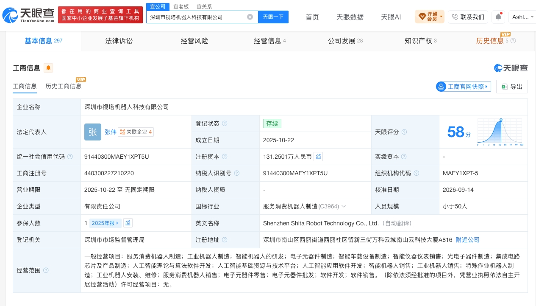Open the Ashl... account menu
Viewport: 536px width, 306px height.
522,17
